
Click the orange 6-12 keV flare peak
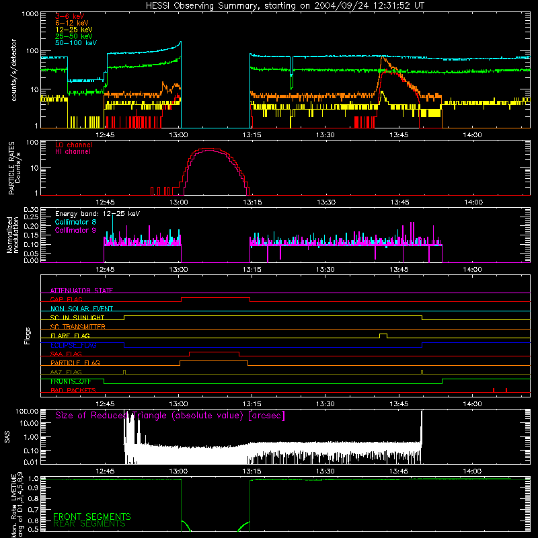383,58
